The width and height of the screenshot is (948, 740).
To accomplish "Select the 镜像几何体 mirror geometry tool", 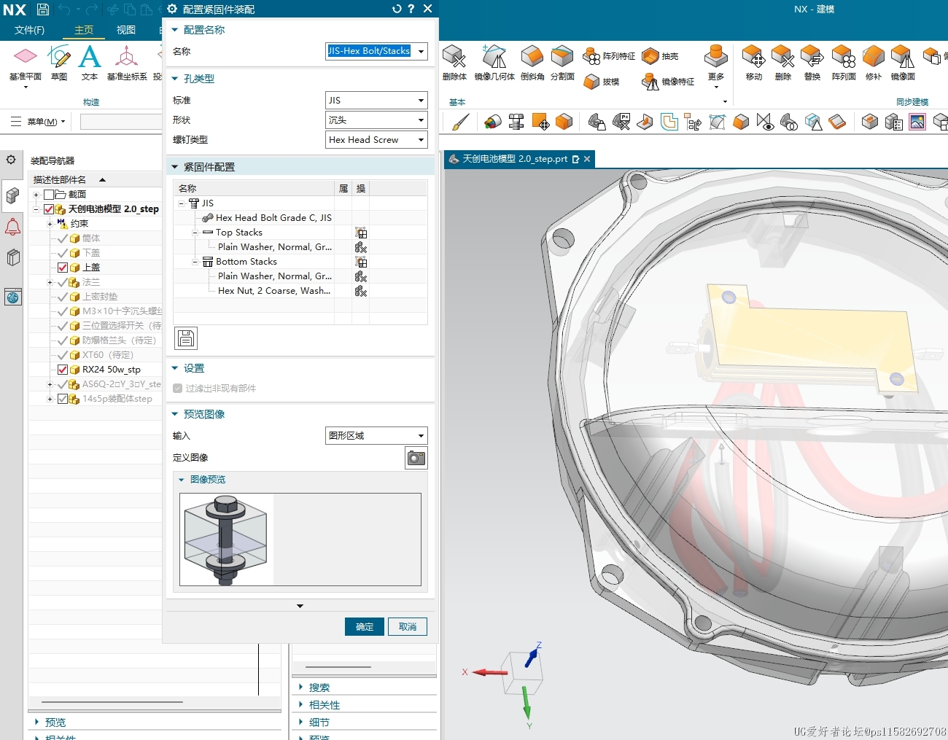I will (x=494, y=63).
